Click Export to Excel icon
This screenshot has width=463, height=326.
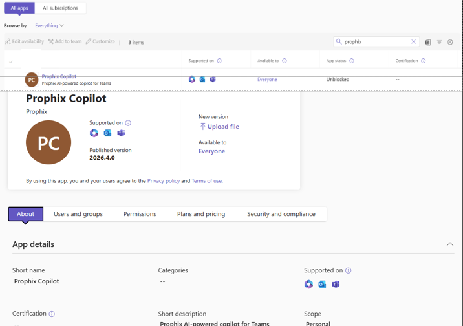click(x=427, y=42)
